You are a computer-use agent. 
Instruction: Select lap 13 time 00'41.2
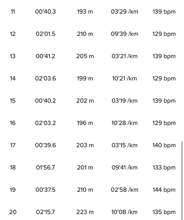pyautogui.click(x=45, y=56)
